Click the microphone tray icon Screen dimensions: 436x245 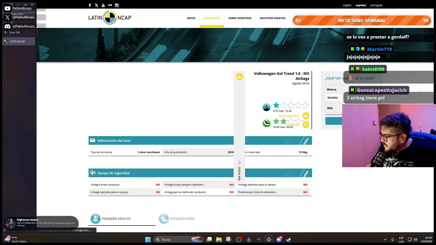(x=393, y=240)
